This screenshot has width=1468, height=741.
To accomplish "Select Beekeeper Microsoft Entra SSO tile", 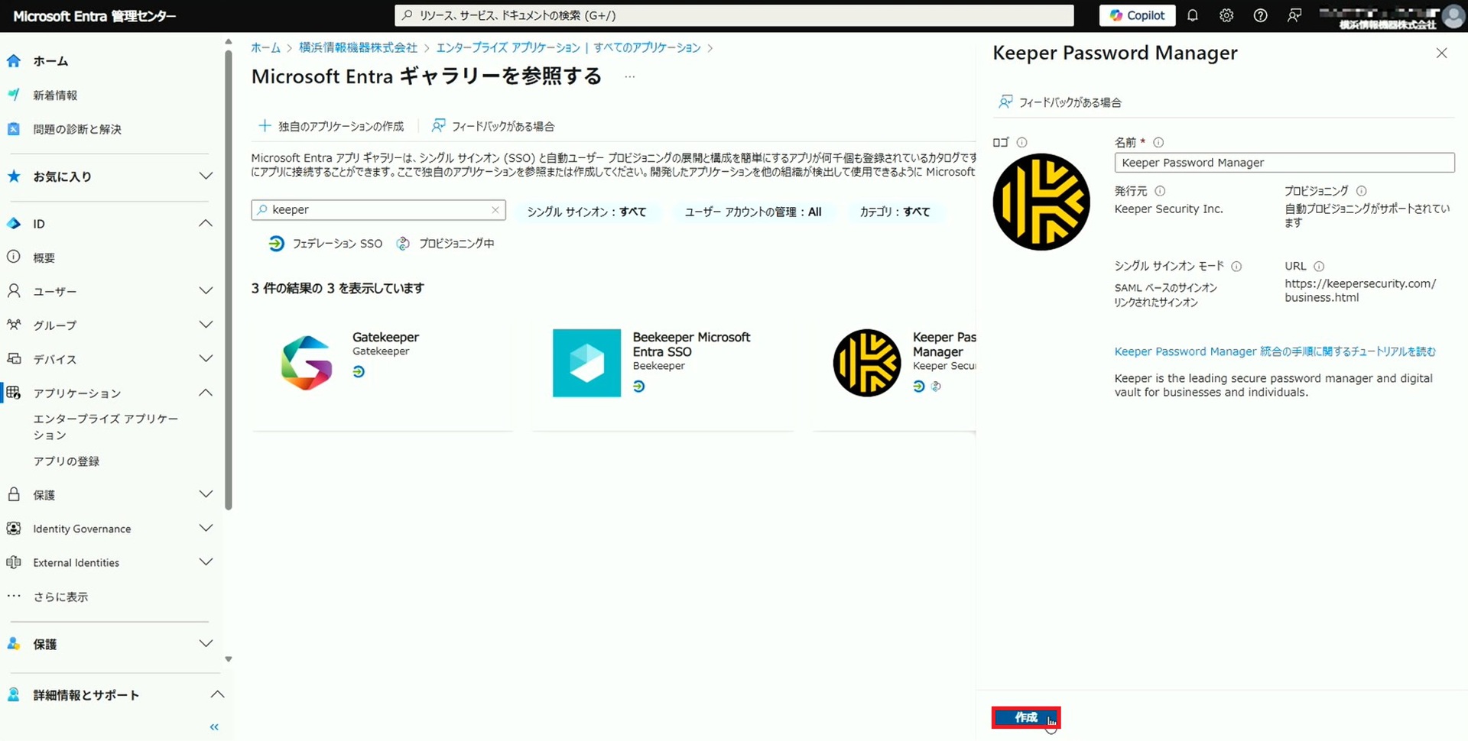I will [662, 362].
